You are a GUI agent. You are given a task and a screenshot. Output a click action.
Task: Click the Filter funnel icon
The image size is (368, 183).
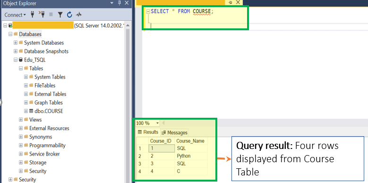coord(60,15)
